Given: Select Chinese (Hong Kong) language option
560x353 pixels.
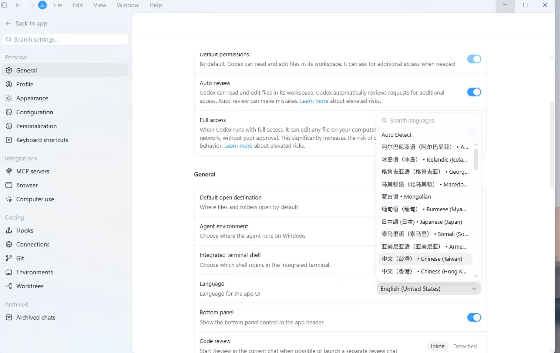Looking at the screenshot, I should [425, 272].
